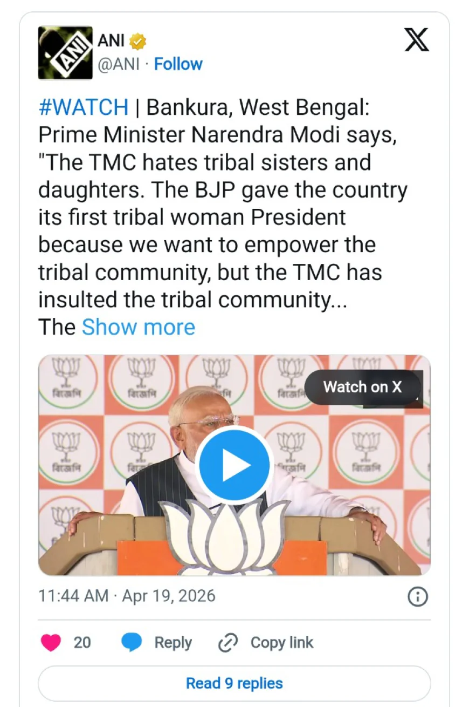The height and width of the screenshot is (707, 469).
Task: Click the like count 20
Action: pyautogui.click(x=82, y=643)
